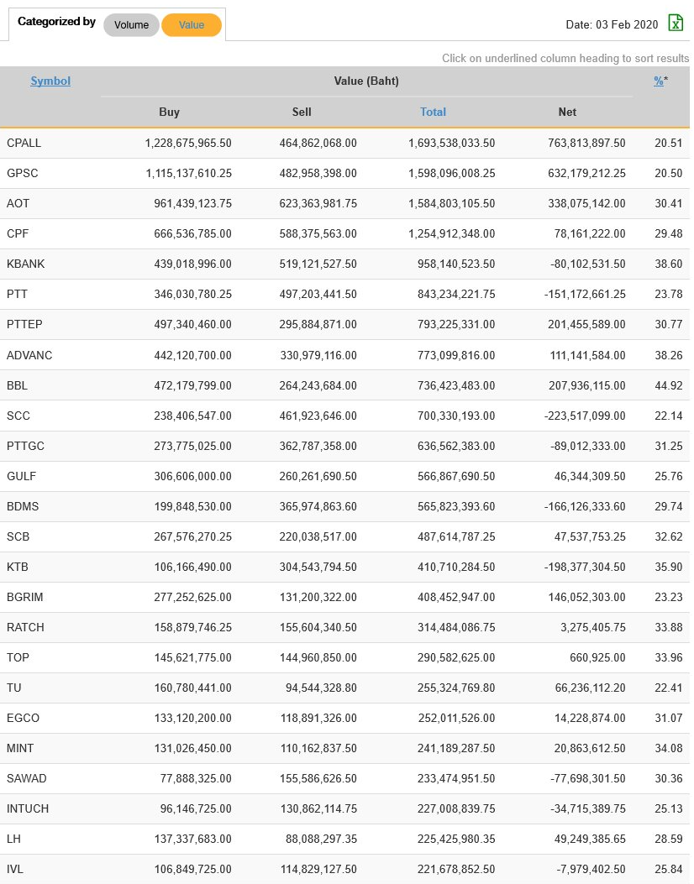694x884 pixels.
Task: Select the Value categorization pill
Action: [x=192, y=25]
